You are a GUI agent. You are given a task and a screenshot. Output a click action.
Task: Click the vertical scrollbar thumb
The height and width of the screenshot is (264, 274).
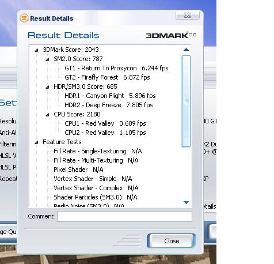click(186, 101)
